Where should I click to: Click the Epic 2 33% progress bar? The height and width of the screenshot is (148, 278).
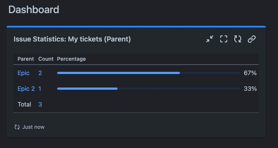(87, 89)
